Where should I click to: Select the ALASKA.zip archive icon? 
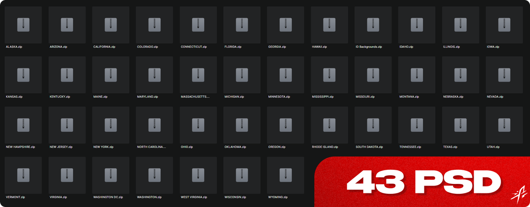23,25
